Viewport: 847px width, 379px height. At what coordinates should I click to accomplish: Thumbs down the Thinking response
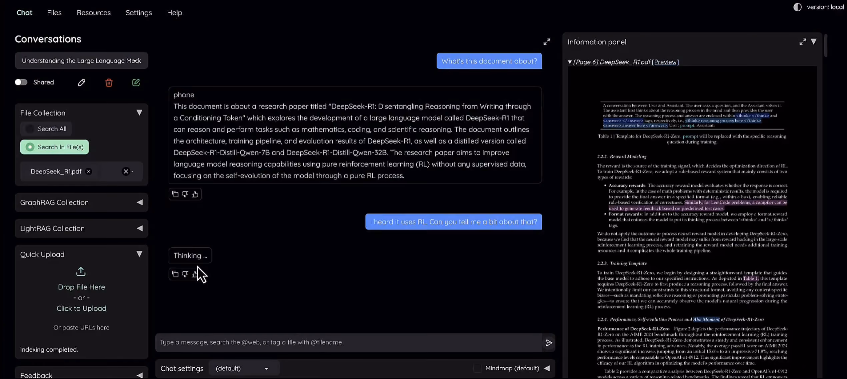pyautogui.click(x=185, y=274)
